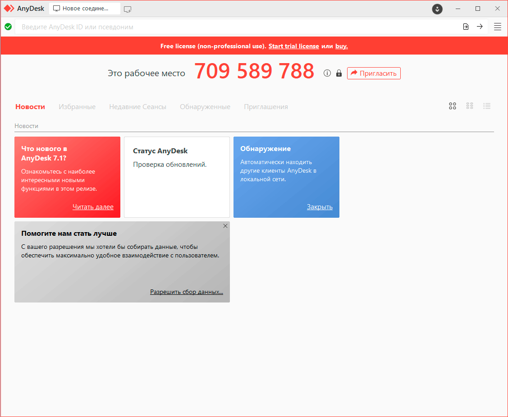Open the Приглашения tab
508x417 pixels.
click(x=266, y=106)
